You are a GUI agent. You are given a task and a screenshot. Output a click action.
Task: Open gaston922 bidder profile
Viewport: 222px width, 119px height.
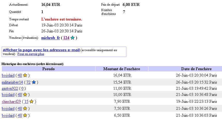pyautogui.click(x=10, y=89)
